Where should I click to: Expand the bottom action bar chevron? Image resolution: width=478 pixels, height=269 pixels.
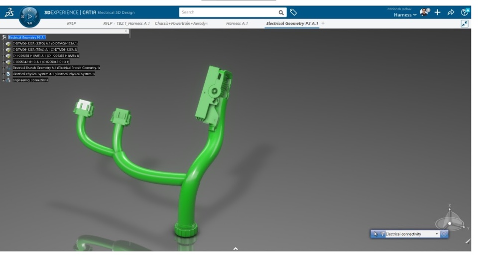236,249
